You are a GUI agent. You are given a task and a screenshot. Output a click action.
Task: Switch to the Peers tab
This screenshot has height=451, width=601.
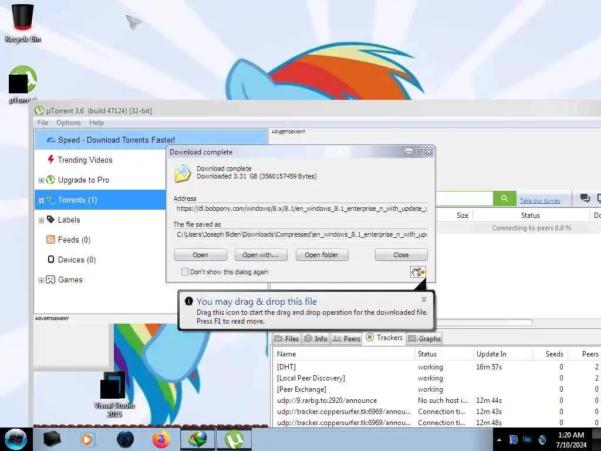(x=346, y=339)
